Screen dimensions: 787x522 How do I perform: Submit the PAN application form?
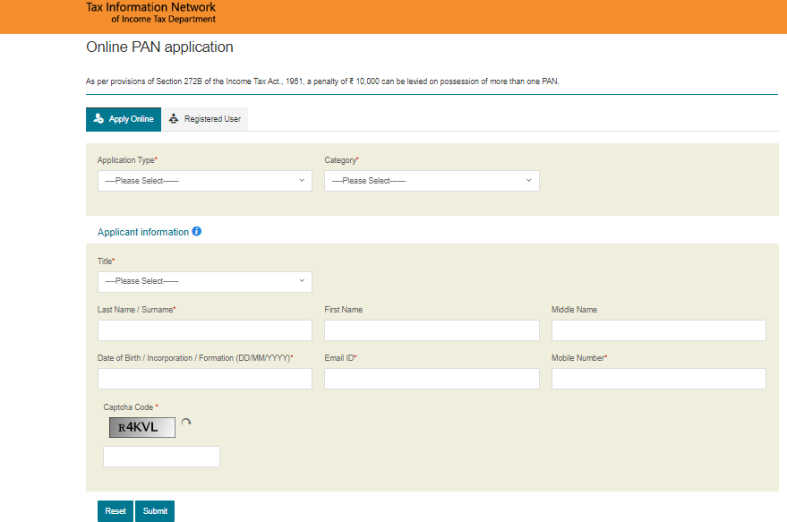(x=155, y=511)
